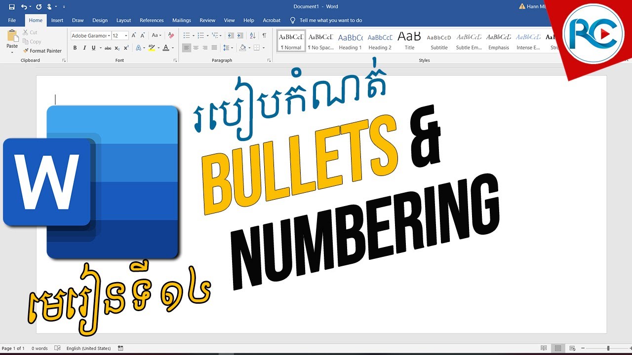Toggle Touch/Mouse mode in Quick Access toolbar
Viewport: 632px width, 355px height.
[x=49, y=6]
